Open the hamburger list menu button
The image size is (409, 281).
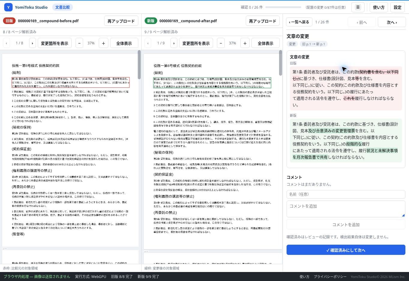tap(358, 7)
